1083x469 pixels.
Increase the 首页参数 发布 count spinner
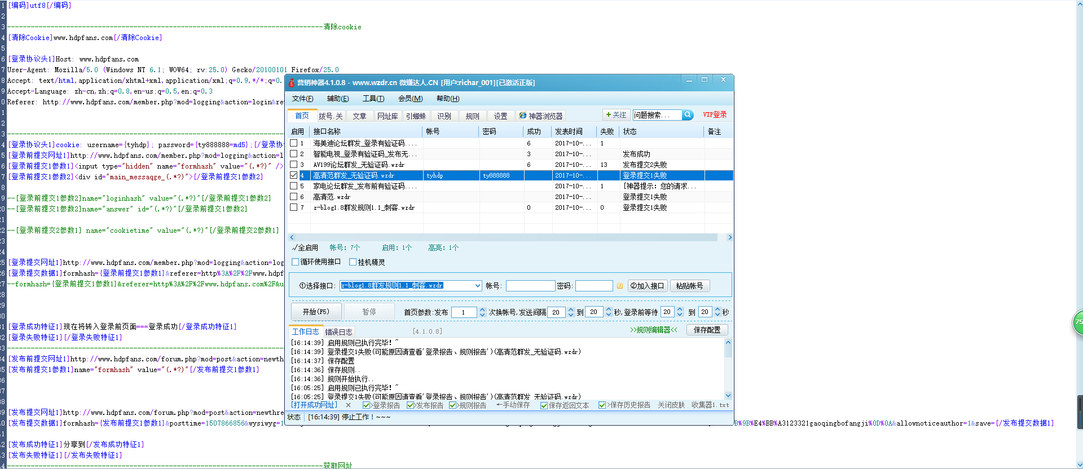pyautogui.click(x=482, y=309)
